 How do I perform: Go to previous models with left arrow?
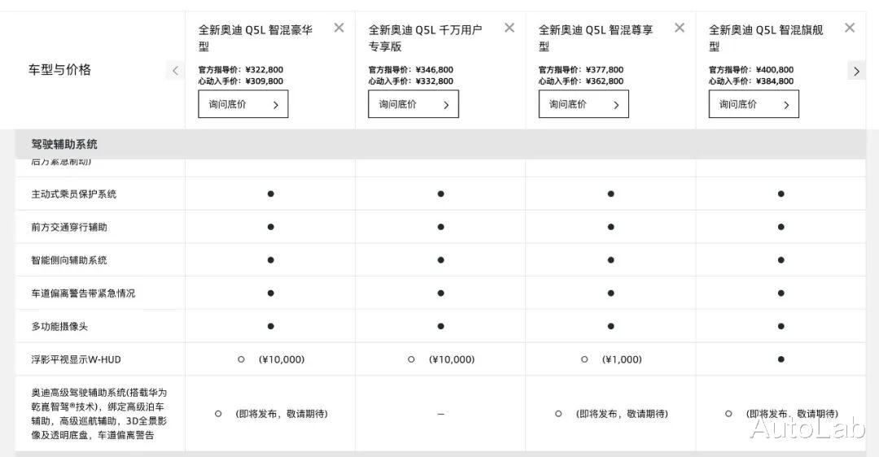coord(176,71)
